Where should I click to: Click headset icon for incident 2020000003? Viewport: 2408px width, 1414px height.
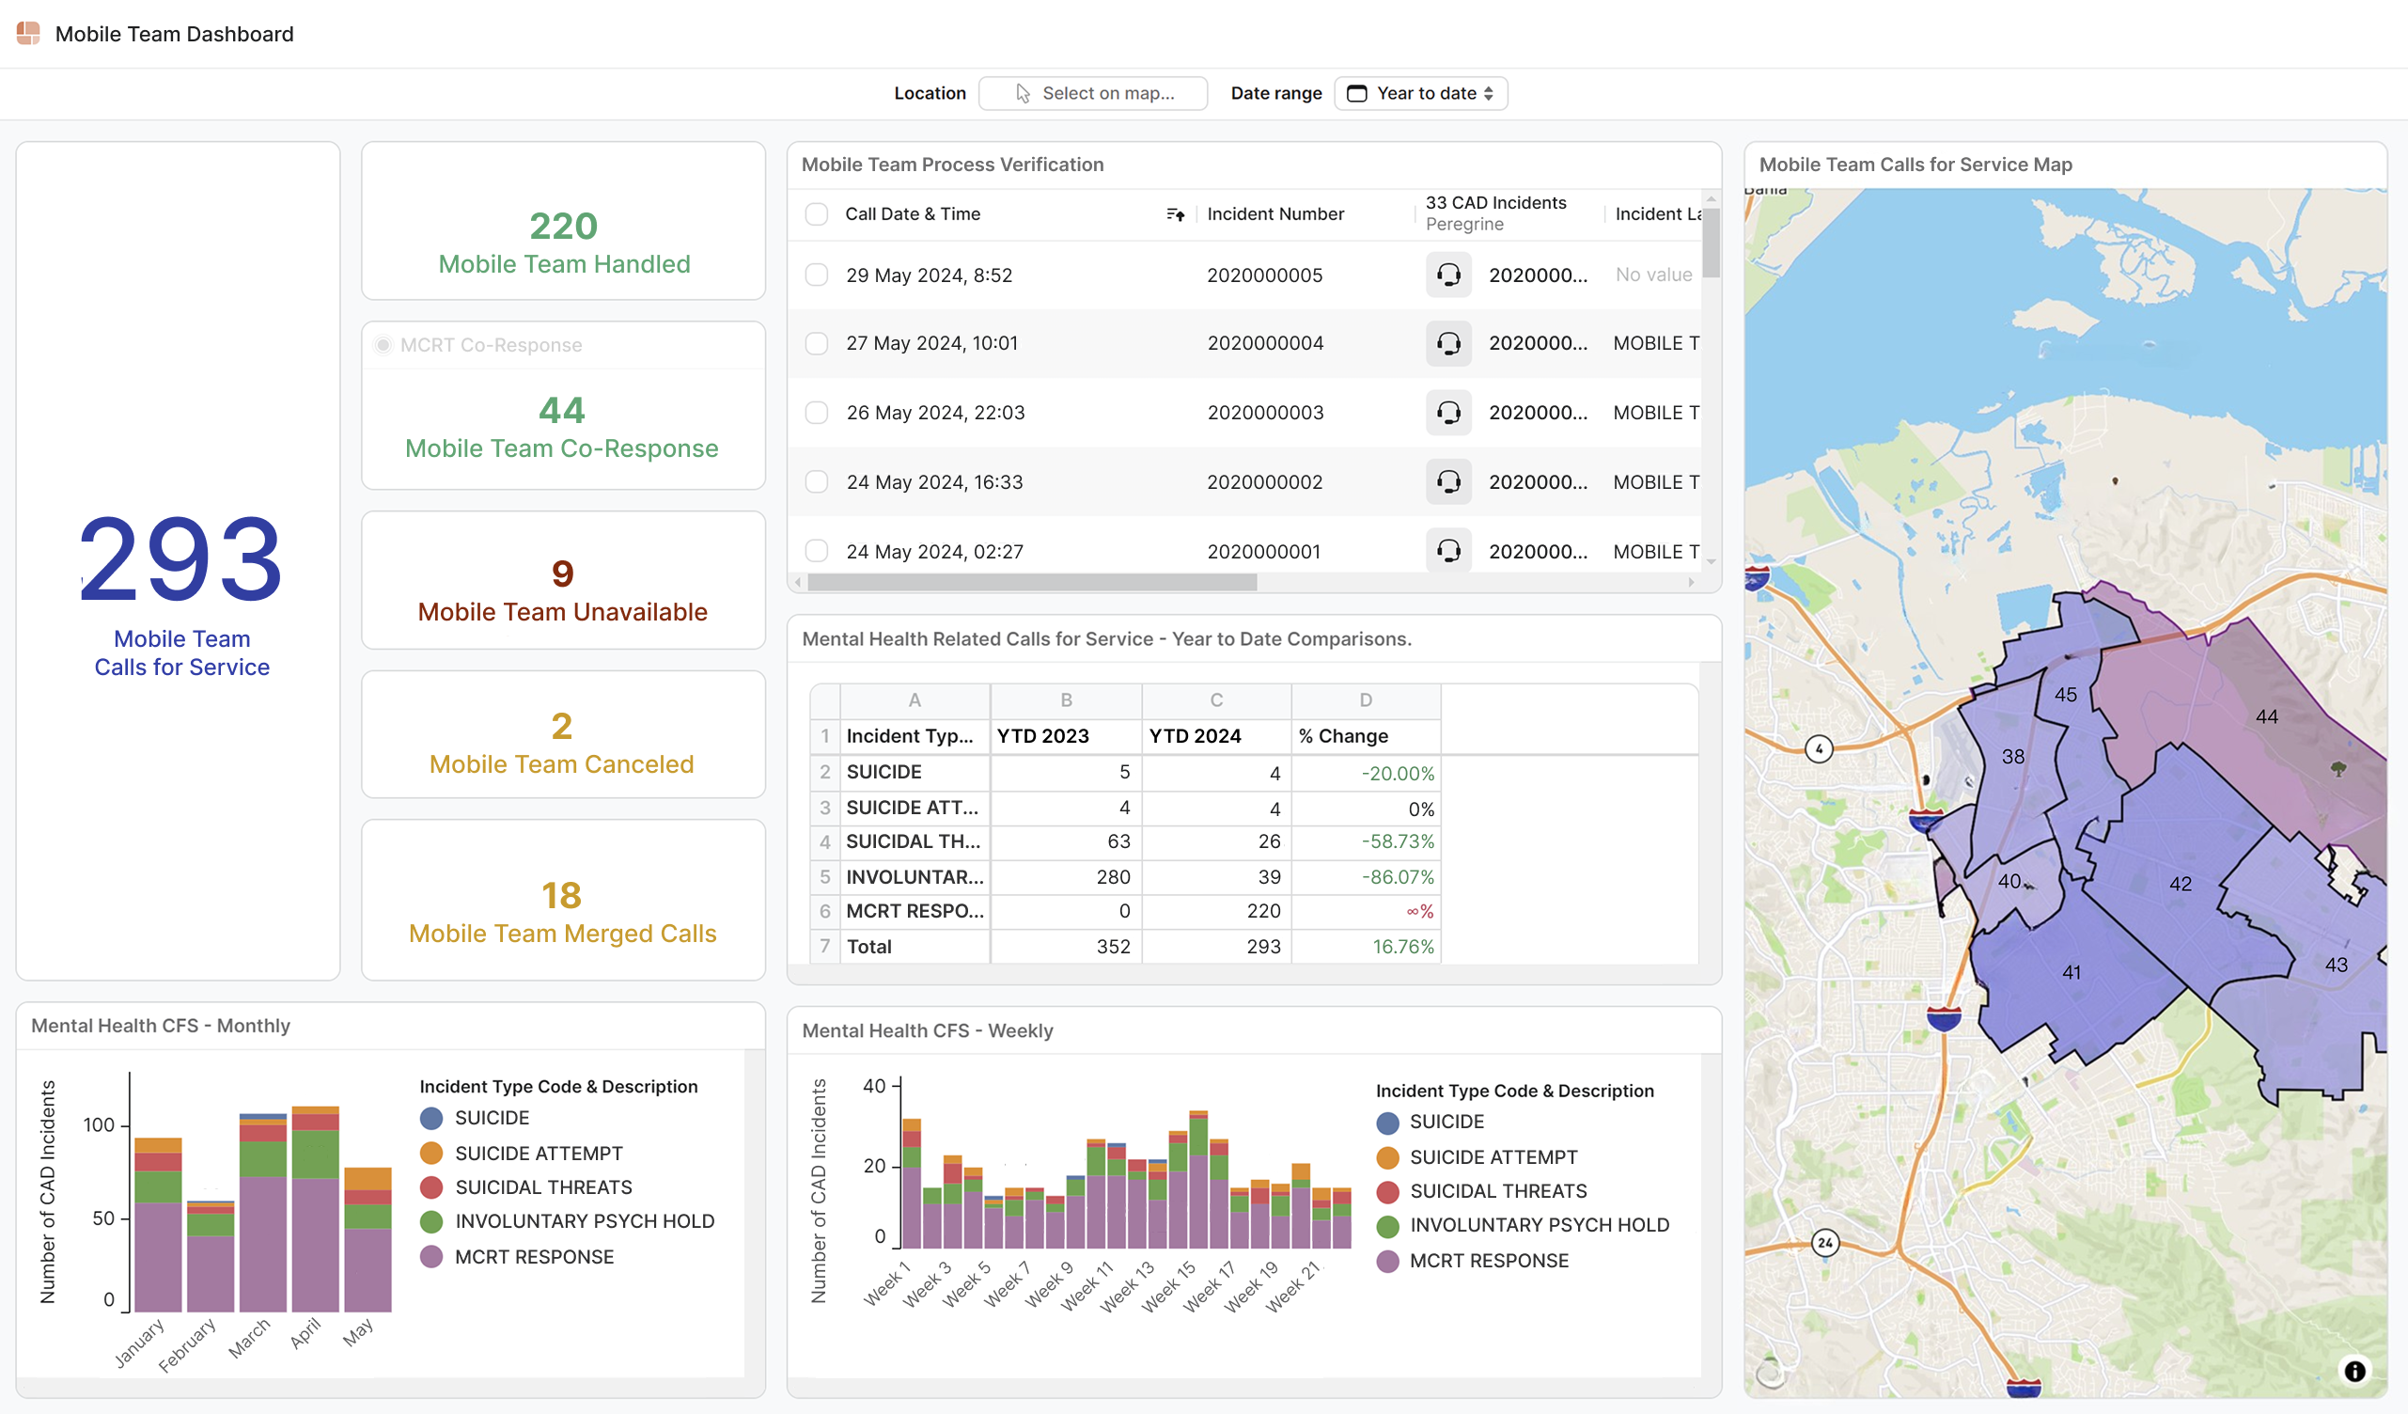1447,413
